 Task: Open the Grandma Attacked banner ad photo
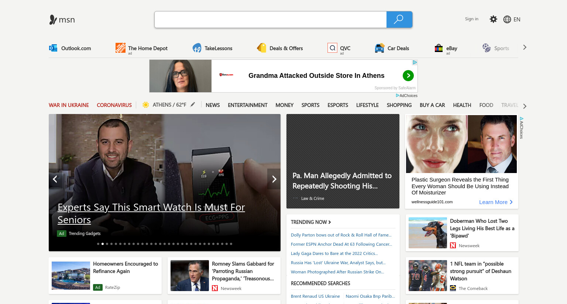pos(181,76)
